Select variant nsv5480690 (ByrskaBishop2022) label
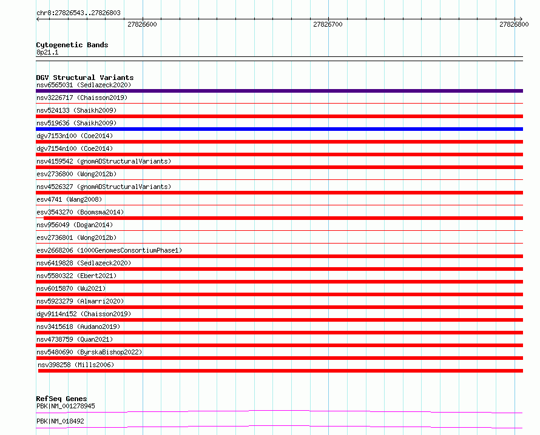This screenshot has height=435, width=540. coord(89,352)
